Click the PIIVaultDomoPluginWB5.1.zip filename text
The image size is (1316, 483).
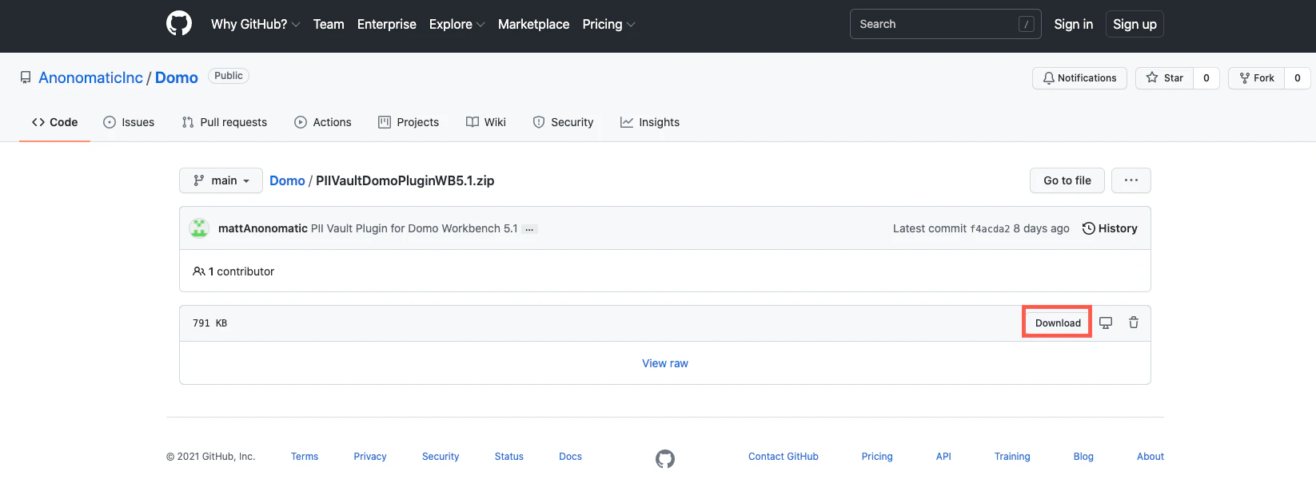coord(405,180)
